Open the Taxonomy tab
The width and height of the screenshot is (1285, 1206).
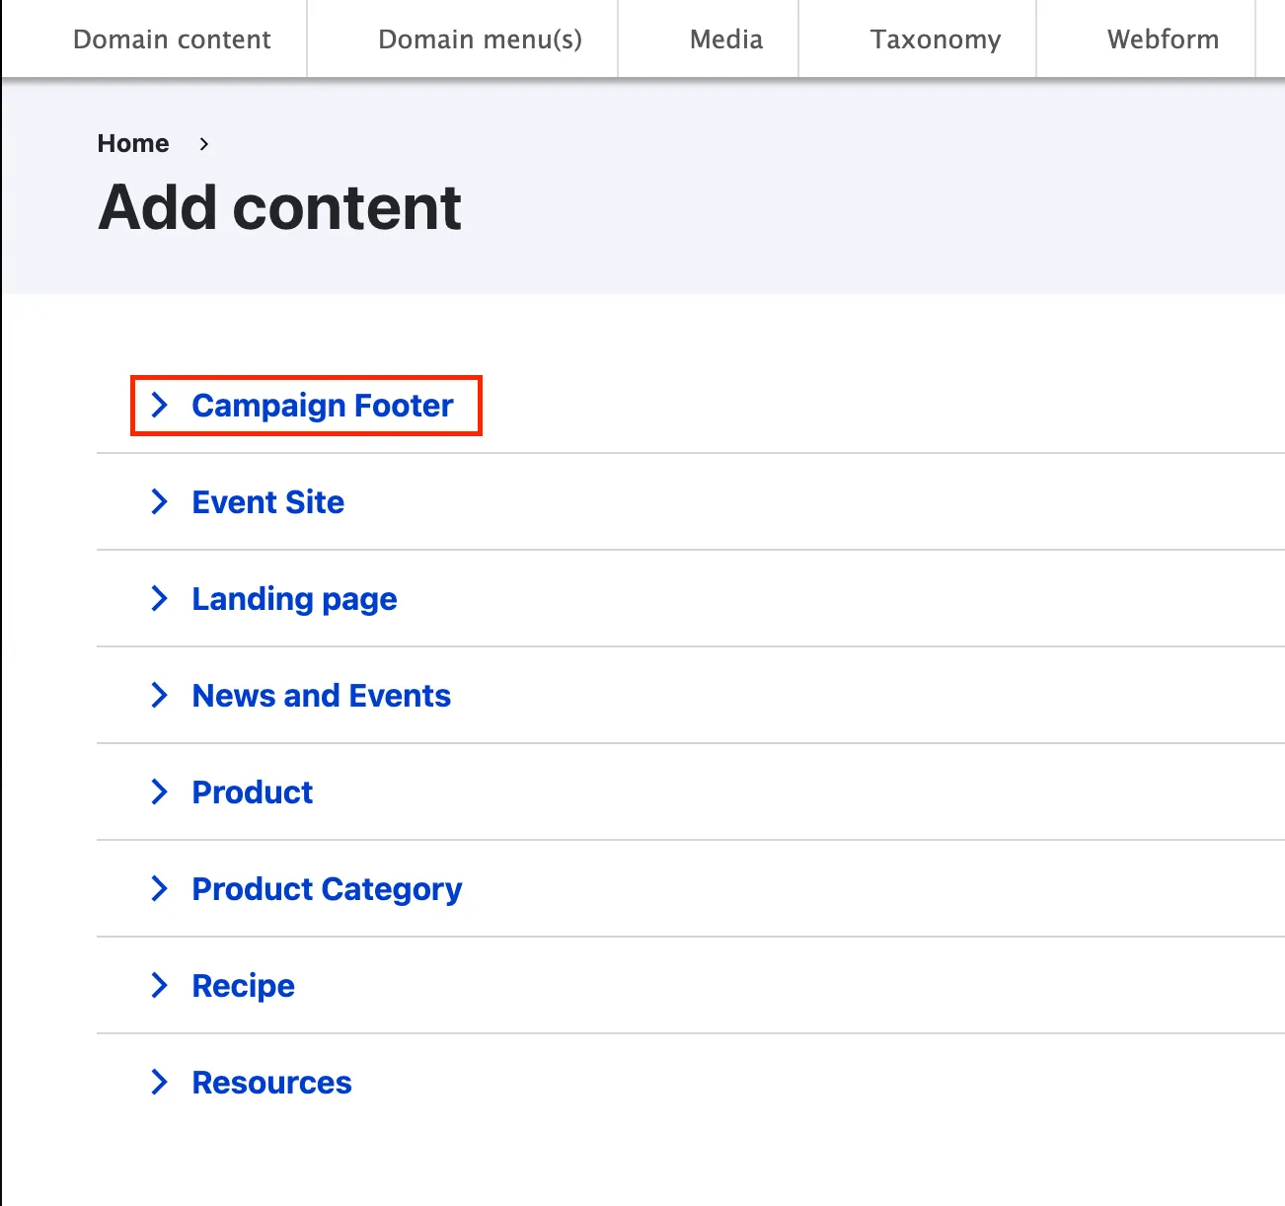935,39
